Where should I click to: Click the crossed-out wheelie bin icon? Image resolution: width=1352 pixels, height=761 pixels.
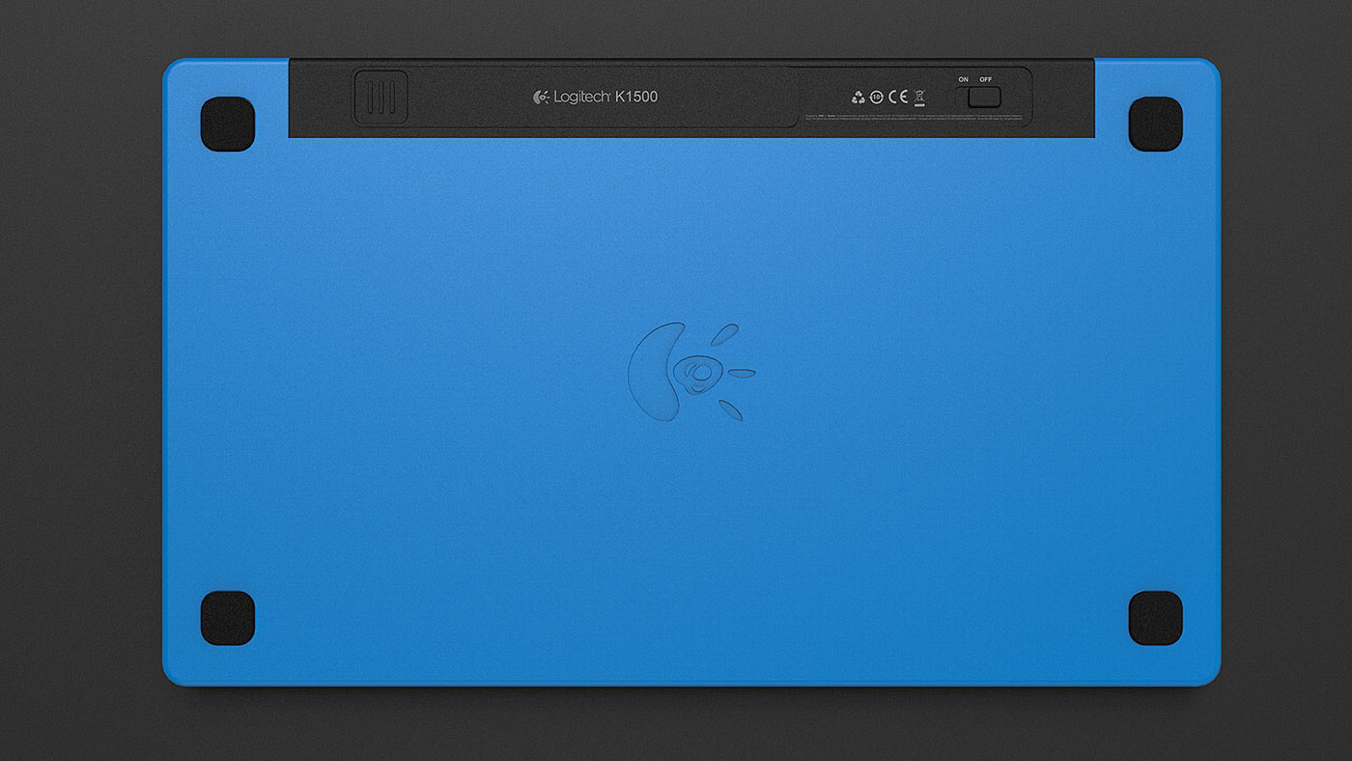919,97
